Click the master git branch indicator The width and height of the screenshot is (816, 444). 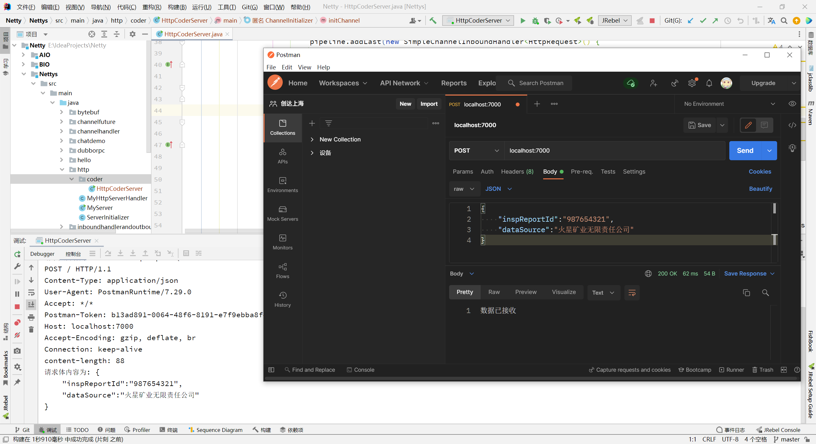[786, 439]
